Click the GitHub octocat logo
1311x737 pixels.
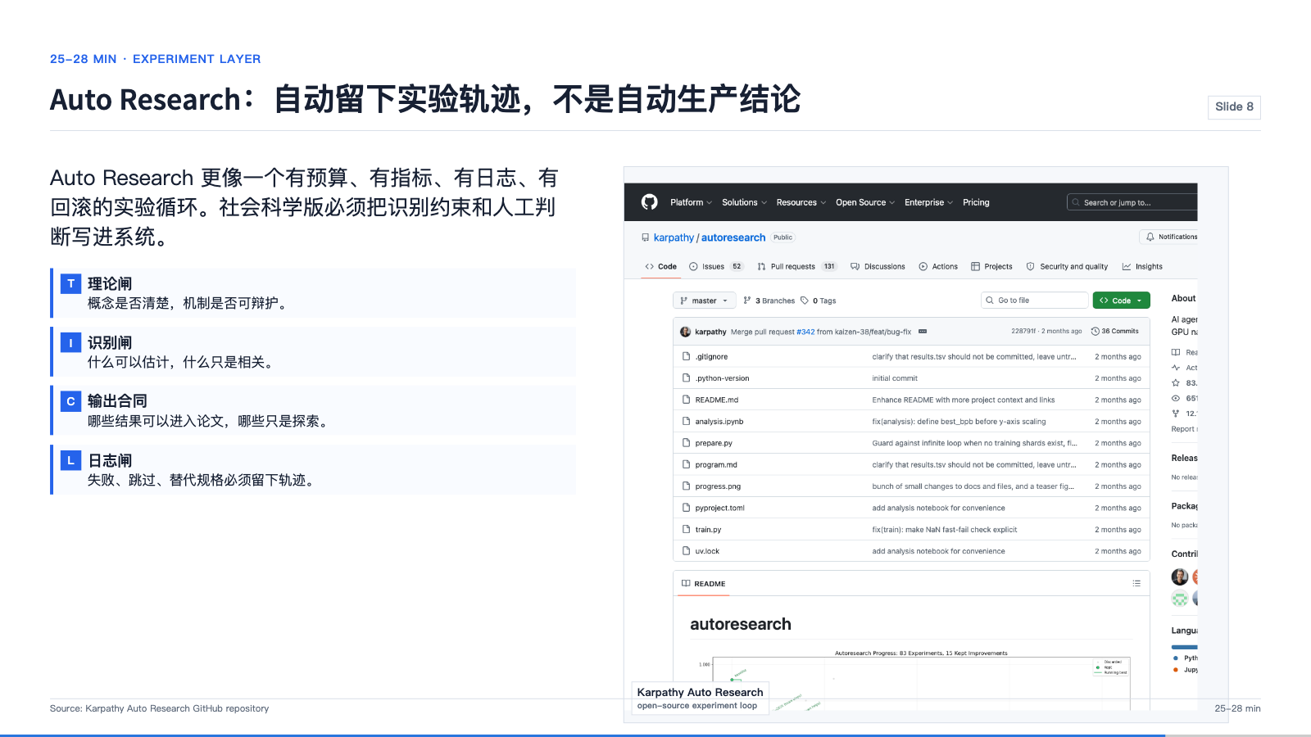pos(649,202)
